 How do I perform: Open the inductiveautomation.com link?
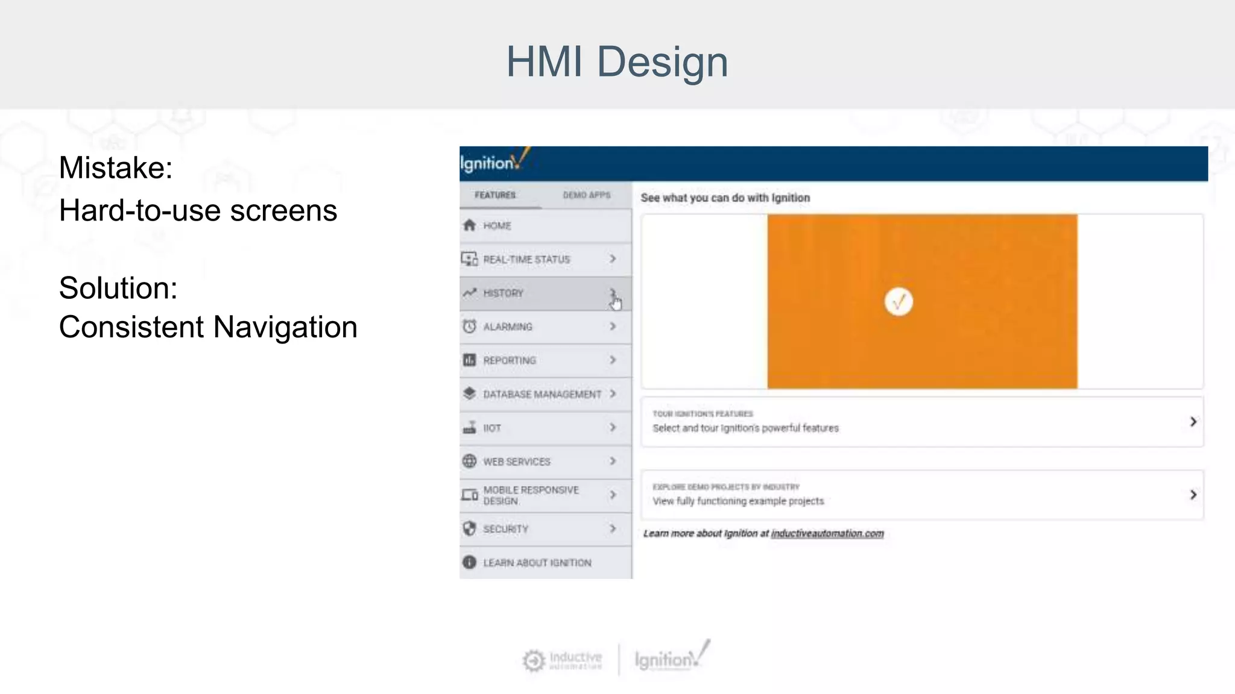827,534
